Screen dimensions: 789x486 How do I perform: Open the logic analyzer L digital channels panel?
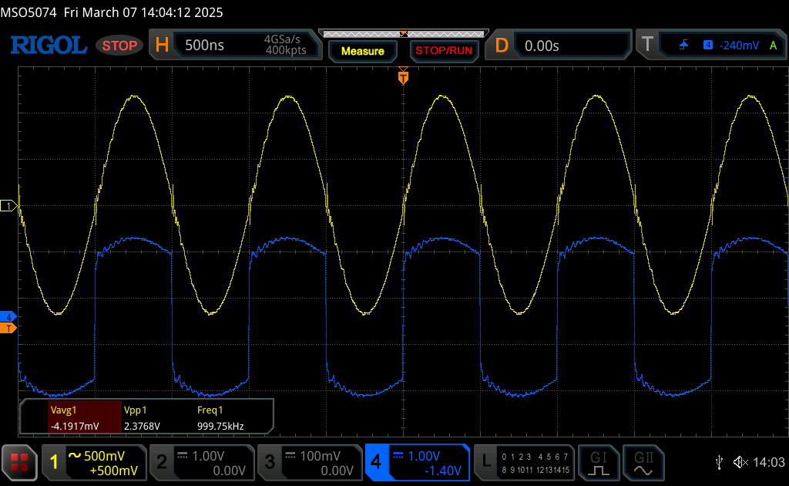pos(524,462)
